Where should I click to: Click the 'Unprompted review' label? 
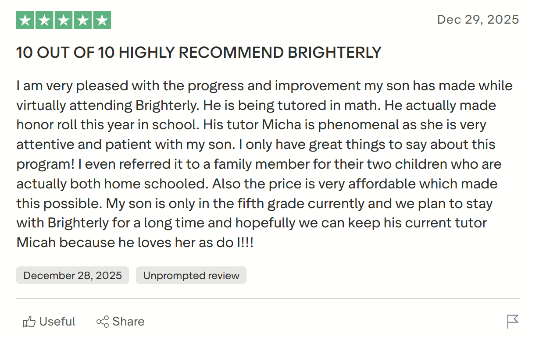point(191,275)
